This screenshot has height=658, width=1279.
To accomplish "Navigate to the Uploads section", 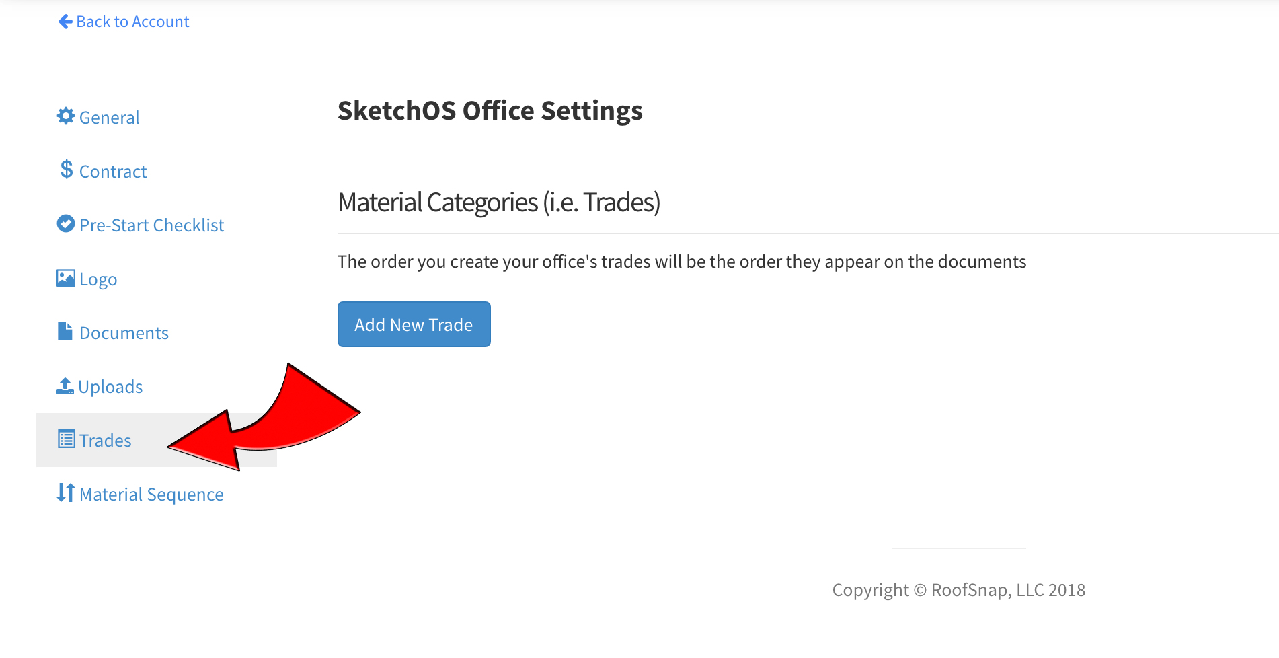I will tap(110, 387).
